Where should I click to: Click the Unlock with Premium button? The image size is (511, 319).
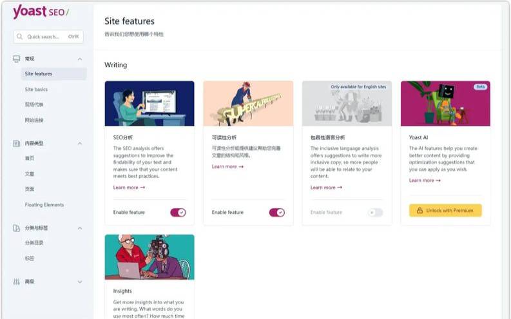pos(445,211)
